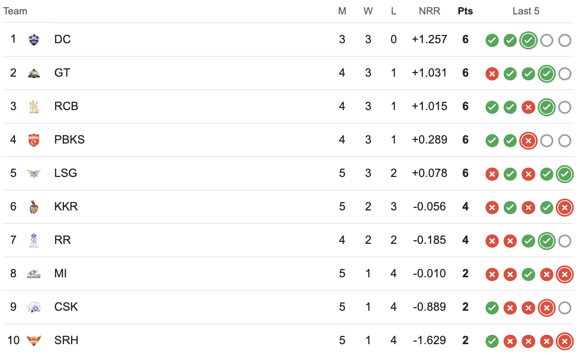Click the Mumbai Indians team logo
This screenshot has height=356, width=581.
33,274
